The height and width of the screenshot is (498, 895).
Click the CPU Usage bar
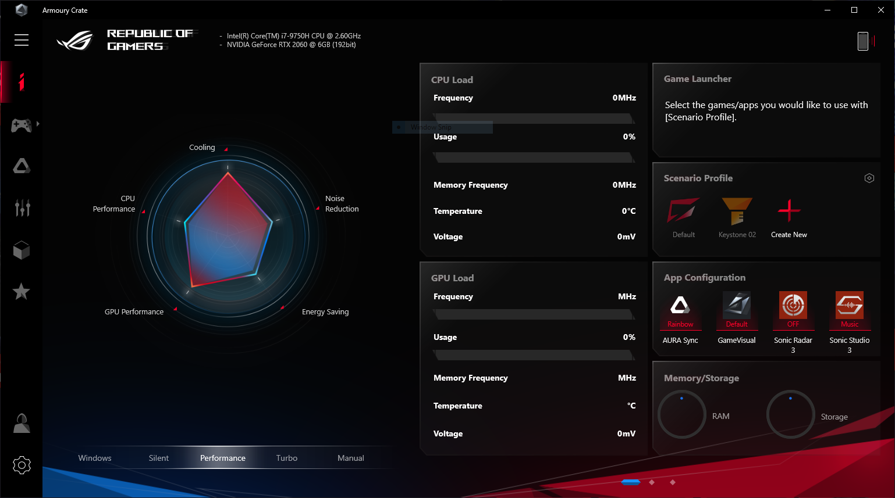(x=534, y=157)
